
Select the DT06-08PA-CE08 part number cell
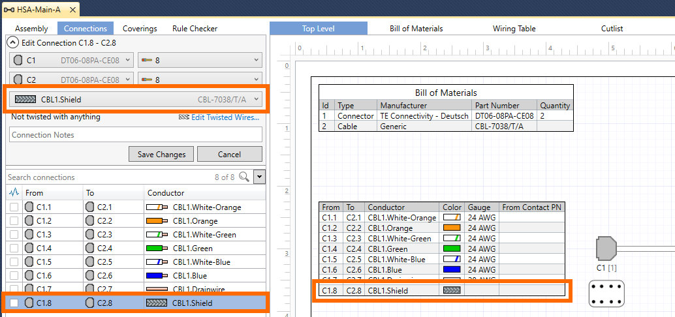point(505,115)
